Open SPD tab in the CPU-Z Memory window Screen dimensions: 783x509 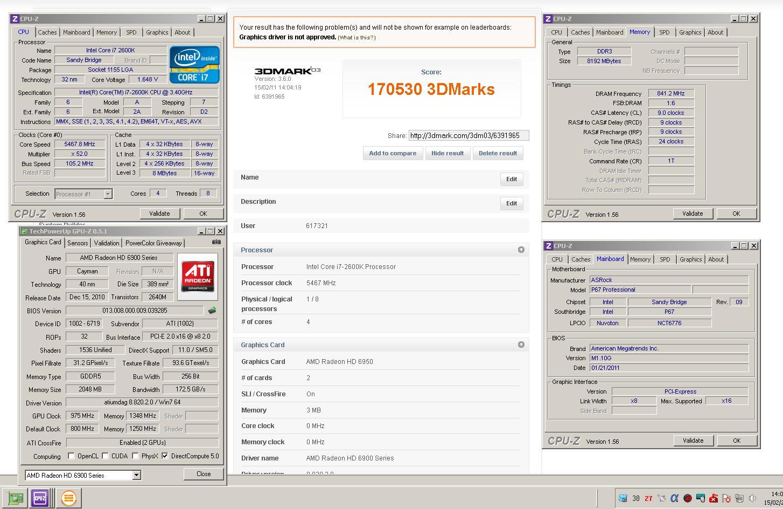[665, 32]
